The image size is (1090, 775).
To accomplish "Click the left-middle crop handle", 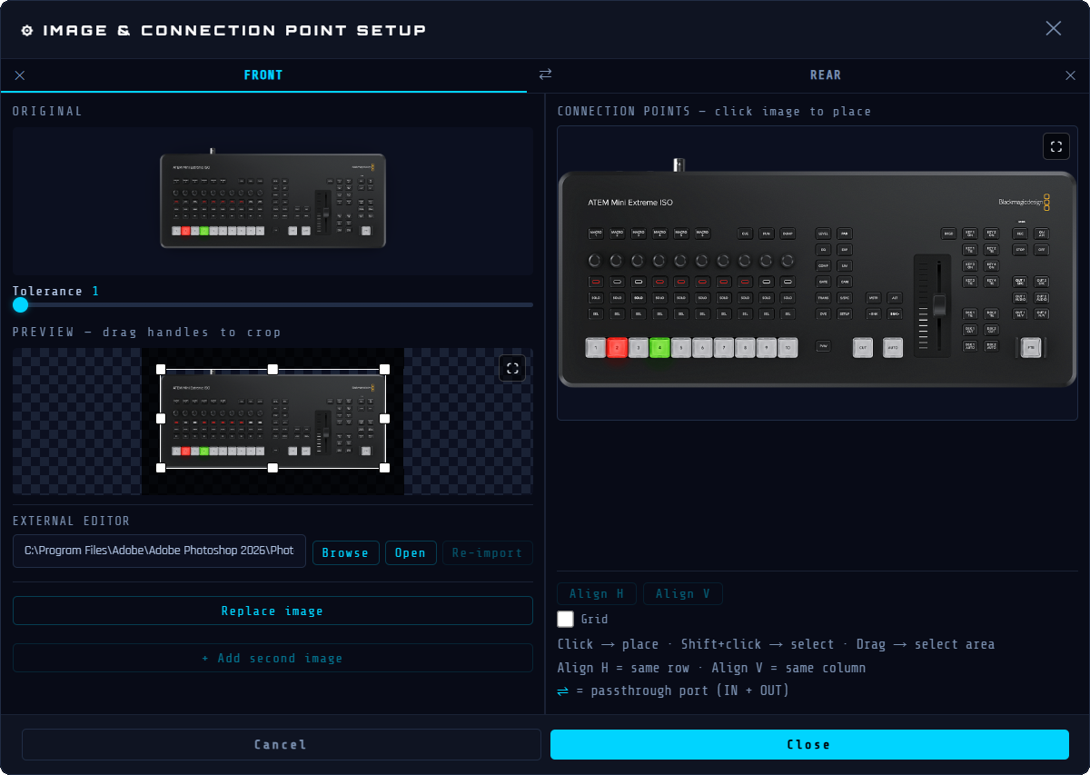I will 161,419.
